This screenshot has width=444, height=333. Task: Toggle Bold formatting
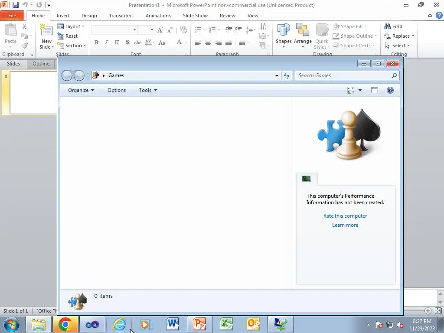[x=96, y=42]
